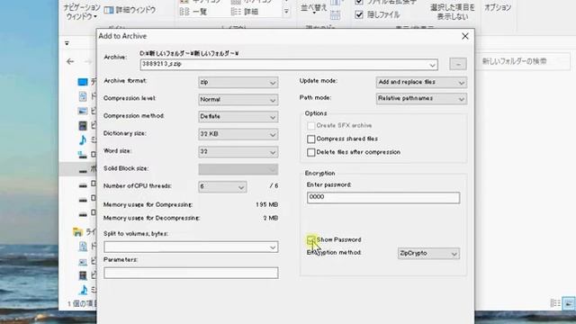Switch Explorer to details view via status bar icon
Image resolution: width=576 pixels, height=324 pixels.
555,303
